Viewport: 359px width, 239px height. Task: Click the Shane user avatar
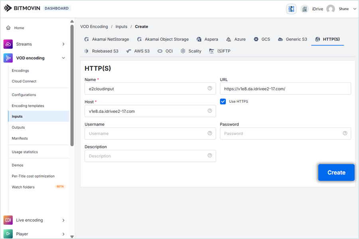[x=330, y=9]
